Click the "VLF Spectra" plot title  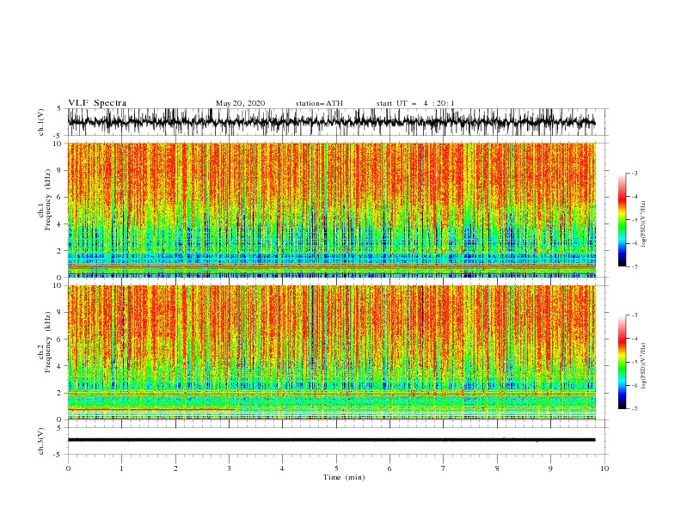(x=97, y=103)
